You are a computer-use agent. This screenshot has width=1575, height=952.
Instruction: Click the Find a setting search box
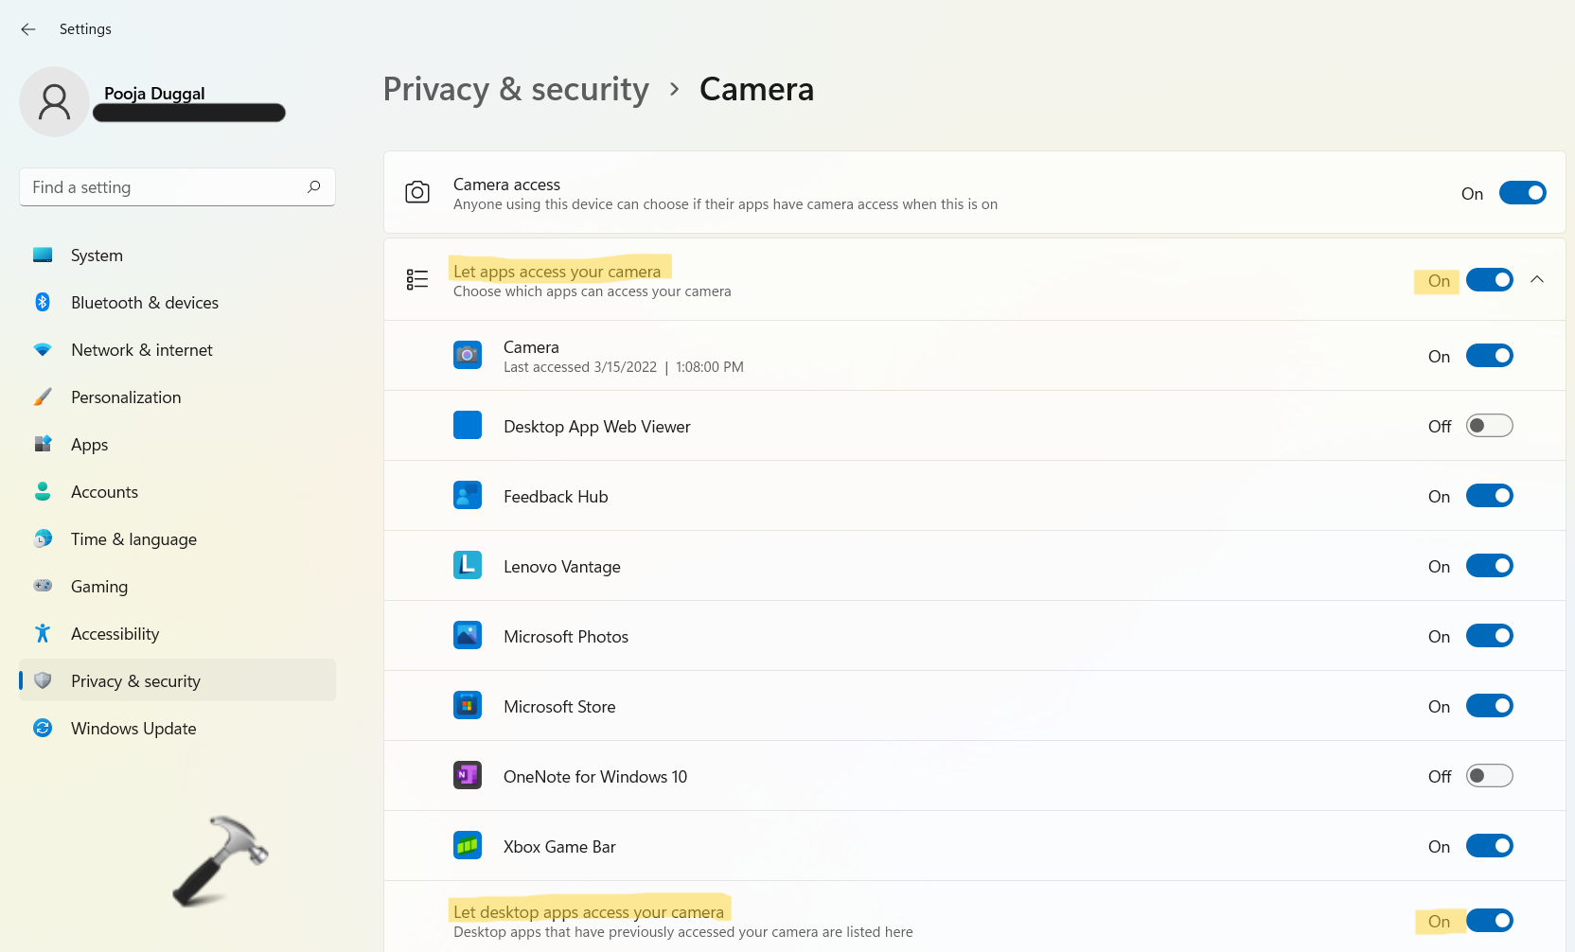point(166,187)
